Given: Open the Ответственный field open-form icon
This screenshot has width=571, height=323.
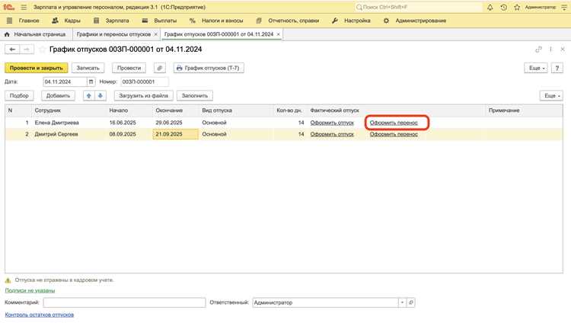Looking at the screenshot, I should click(411, 302).
